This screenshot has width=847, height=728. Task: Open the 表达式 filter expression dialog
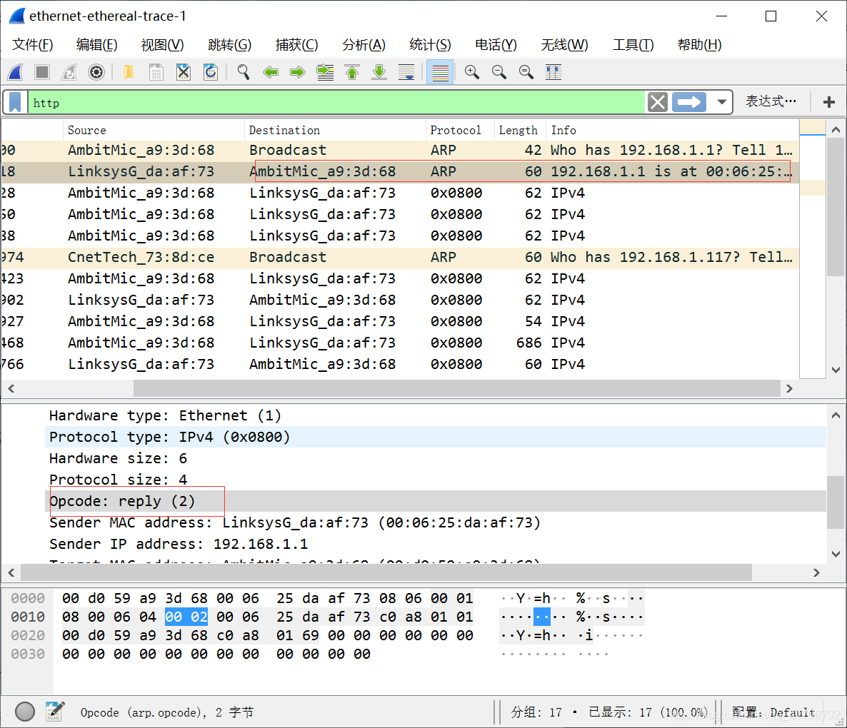(x=771, y=101)
